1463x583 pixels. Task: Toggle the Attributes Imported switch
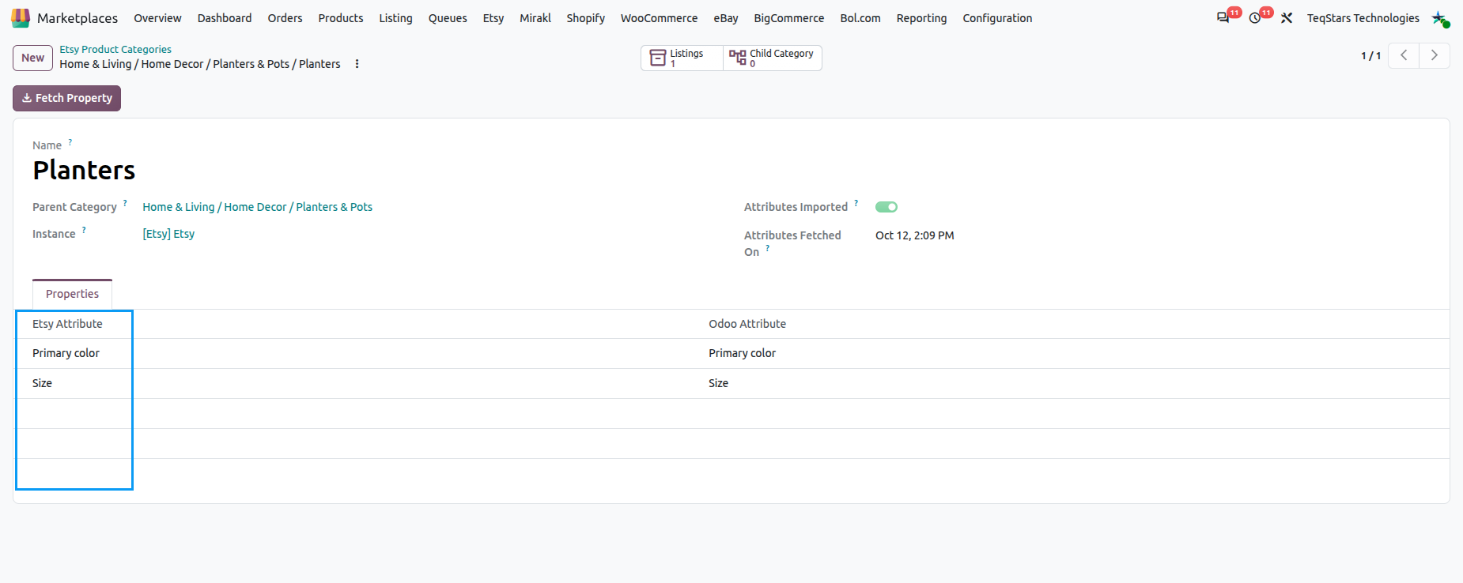[886, 207]
